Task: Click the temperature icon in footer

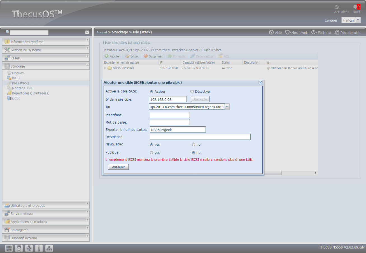Action: (x=39, y=249)
